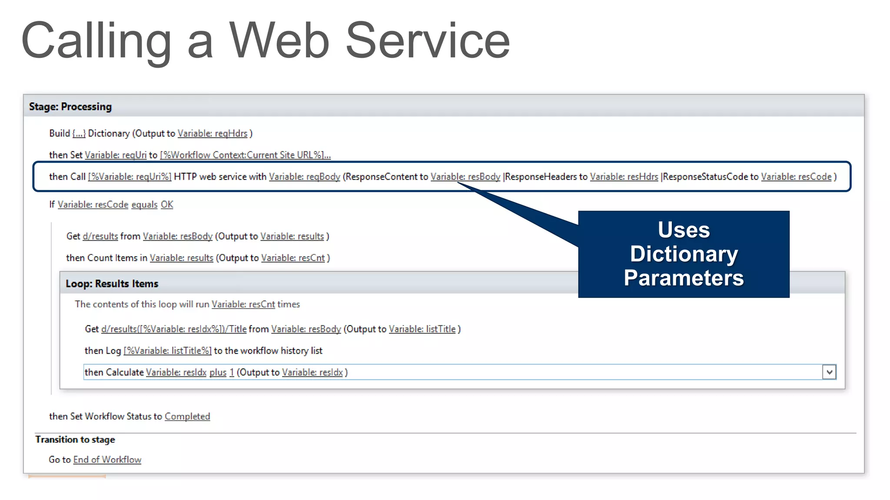The width and height of the screenshot is (890, 500).
Task: Click Variable: listTitle output link
Action: tap(422, 329)
